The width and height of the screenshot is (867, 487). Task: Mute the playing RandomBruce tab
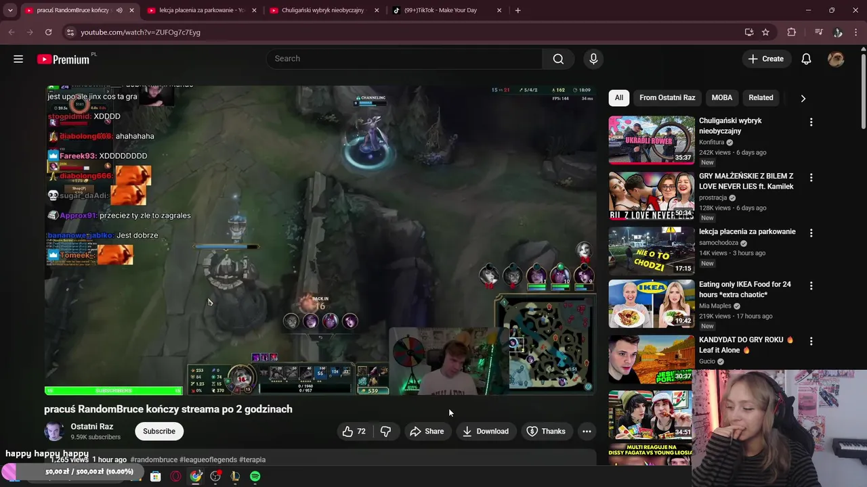[x=119, y=10]
